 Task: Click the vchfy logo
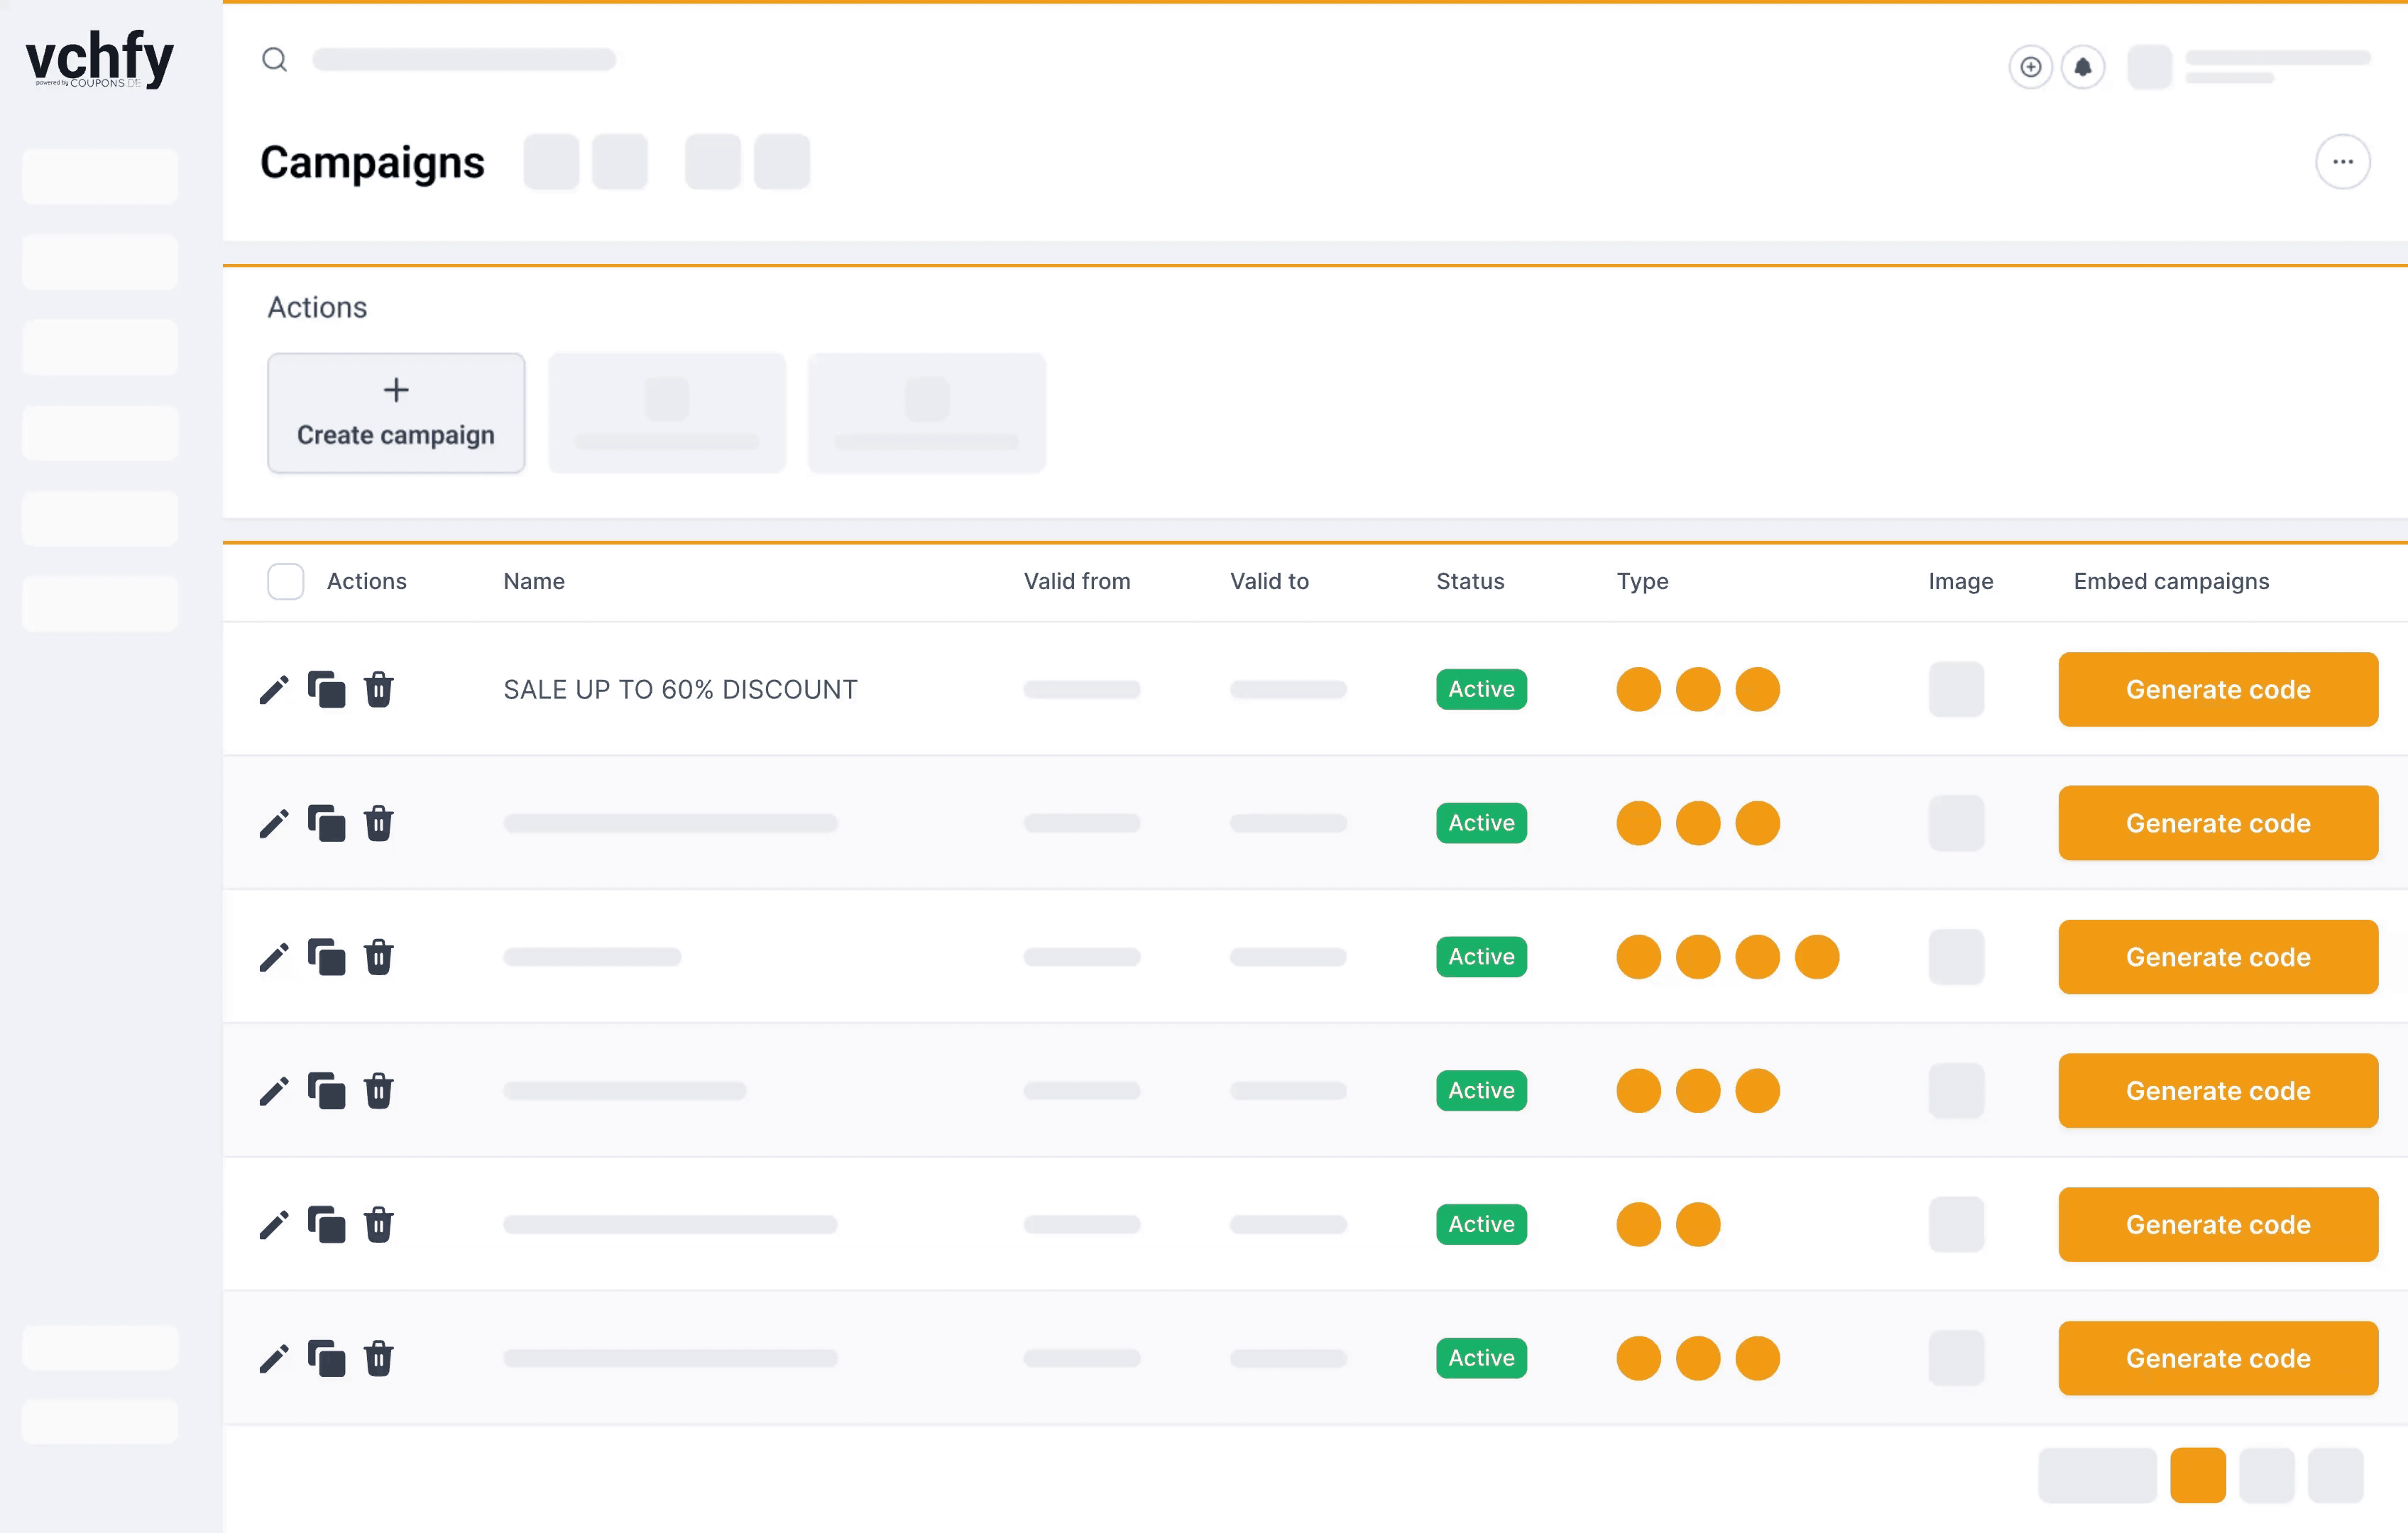pos(99,59)
